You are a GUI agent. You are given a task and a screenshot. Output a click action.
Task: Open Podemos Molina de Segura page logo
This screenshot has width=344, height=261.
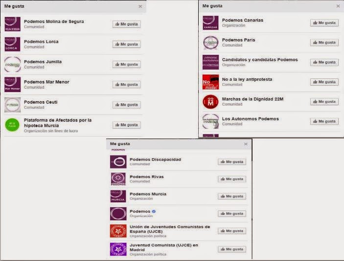coord(13,24)
